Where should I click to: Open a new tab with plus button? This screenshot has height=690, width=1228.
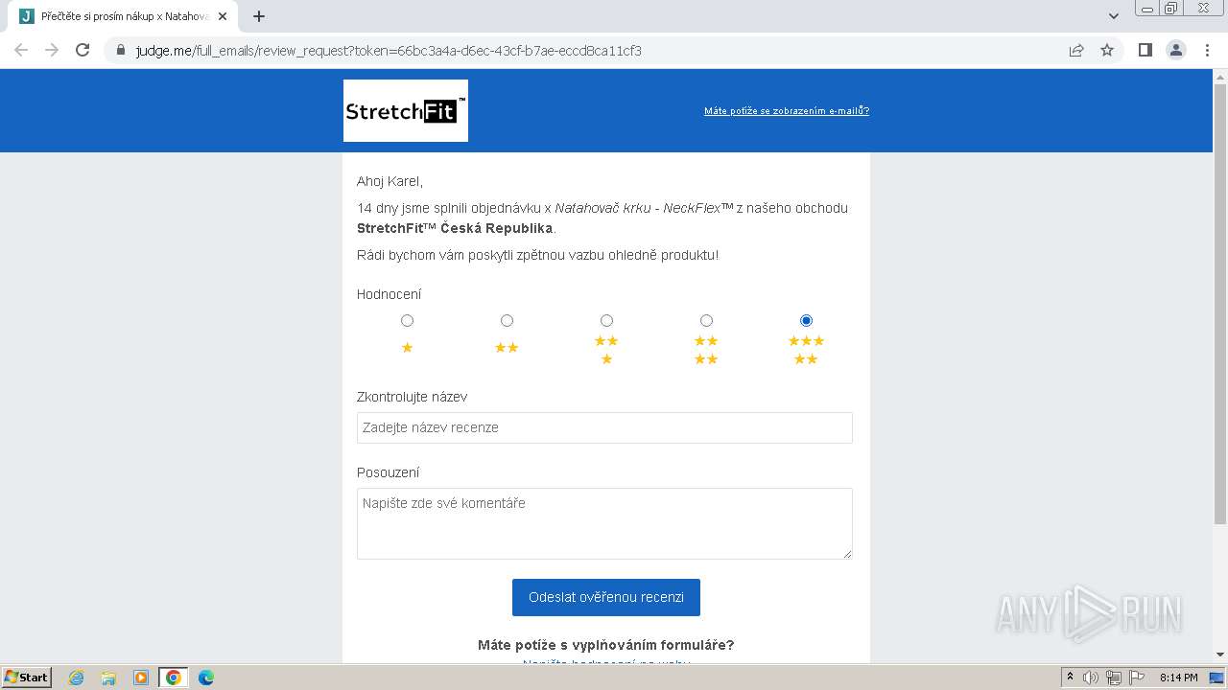(x=259, y=16)
